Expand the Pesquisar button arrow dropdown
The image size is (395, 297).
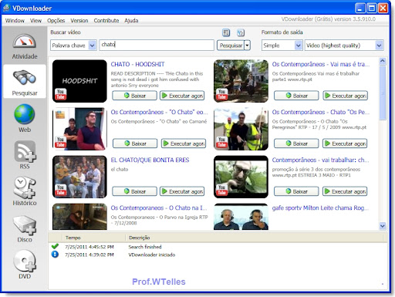pos(247,46)
